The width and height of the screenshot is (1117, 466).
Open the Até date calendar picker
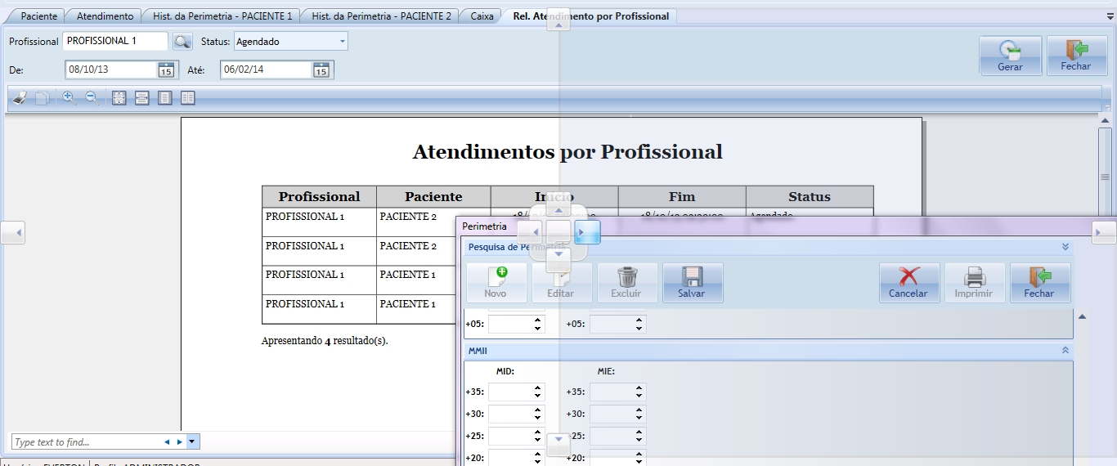coord(321,70)
